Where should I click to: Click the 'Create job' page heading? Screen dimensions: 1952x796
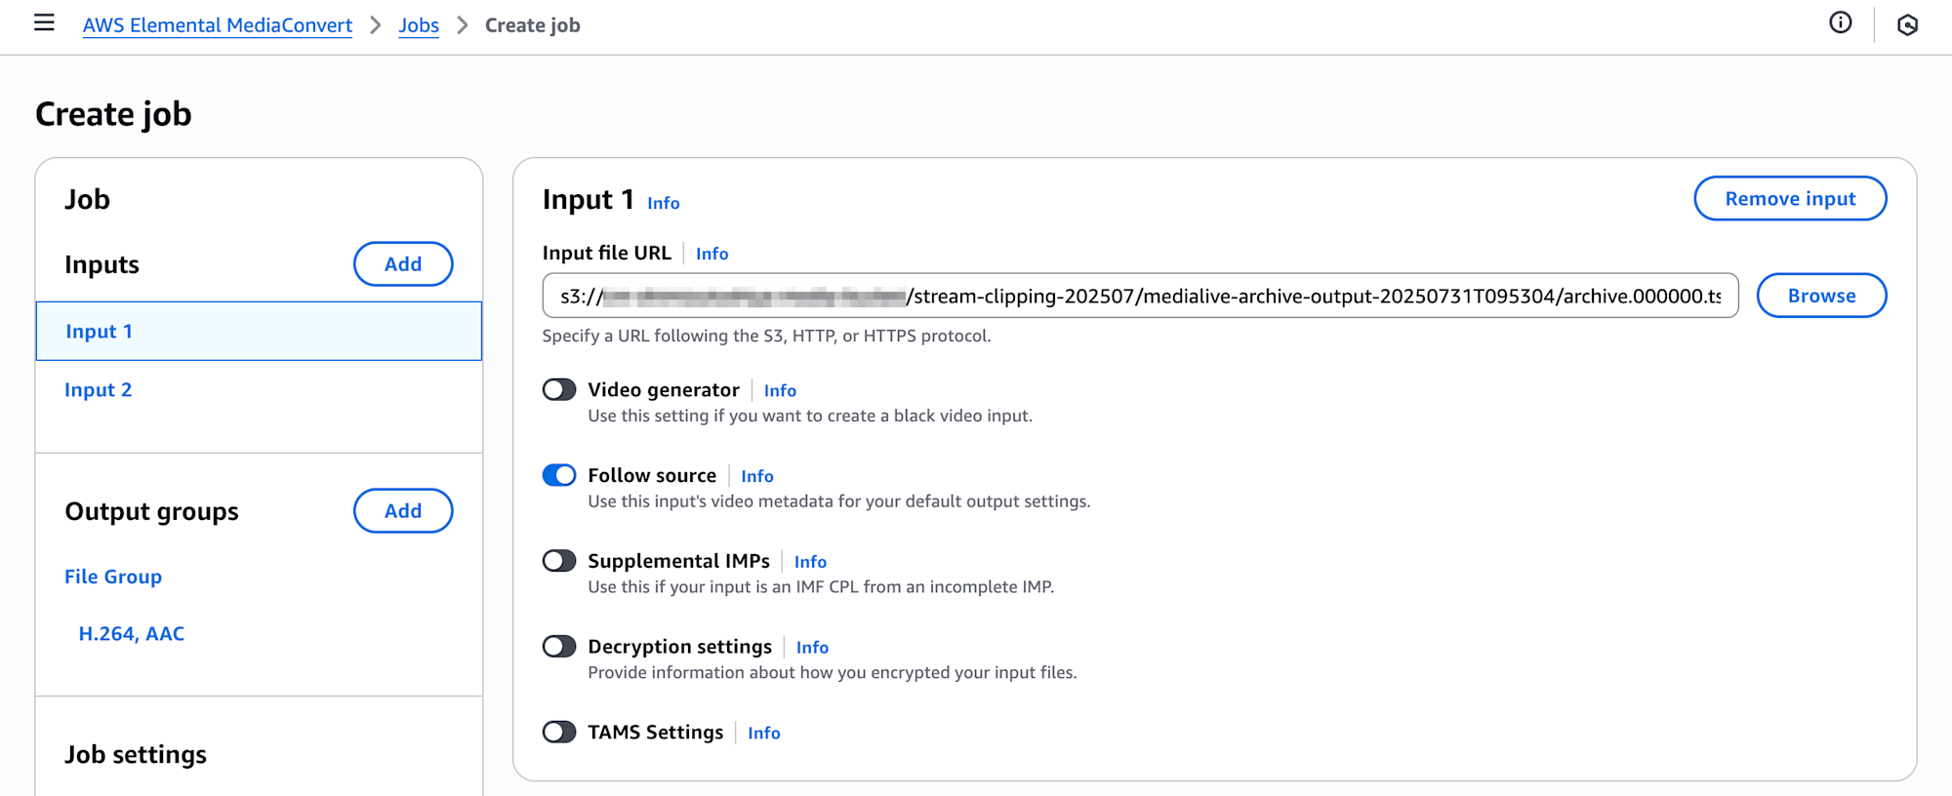pyautogui.click(x=113, y=114)
